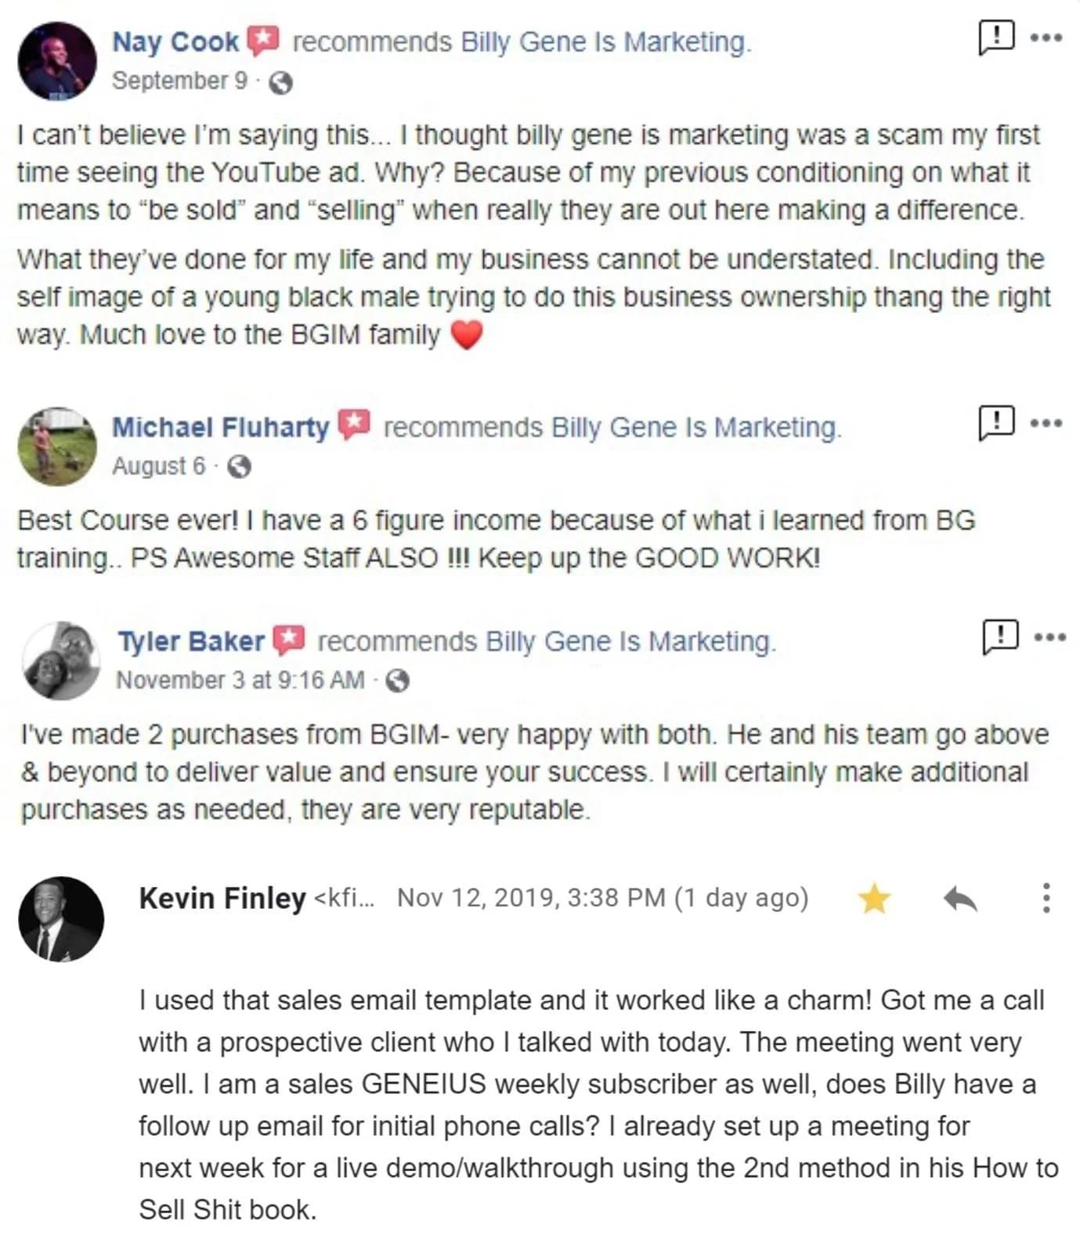
Task: Click the November 3 at 9:16 AM timestamp
Action: (240, 680)
